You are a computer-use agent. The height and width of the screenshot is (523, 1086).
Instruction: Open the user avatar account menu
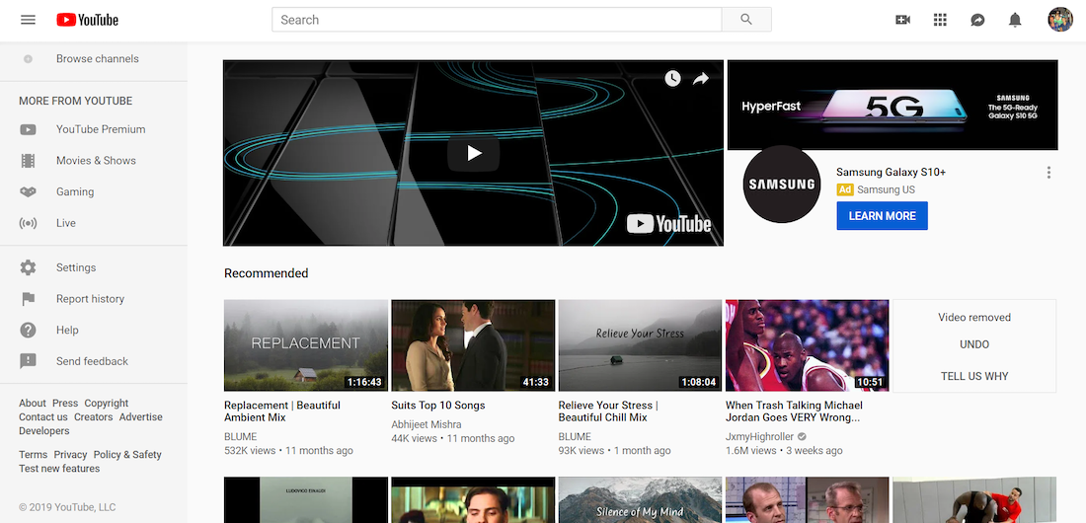1059,20
